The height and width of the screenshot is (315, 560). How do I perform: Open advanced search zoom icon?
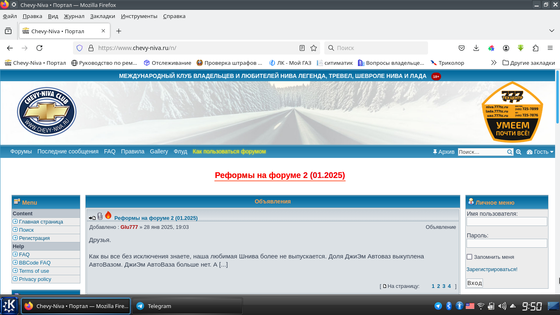519,152
